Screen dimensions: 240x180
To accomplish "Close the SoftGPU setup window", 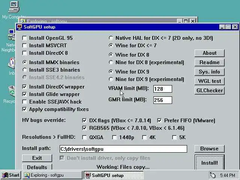I will 235,27.
